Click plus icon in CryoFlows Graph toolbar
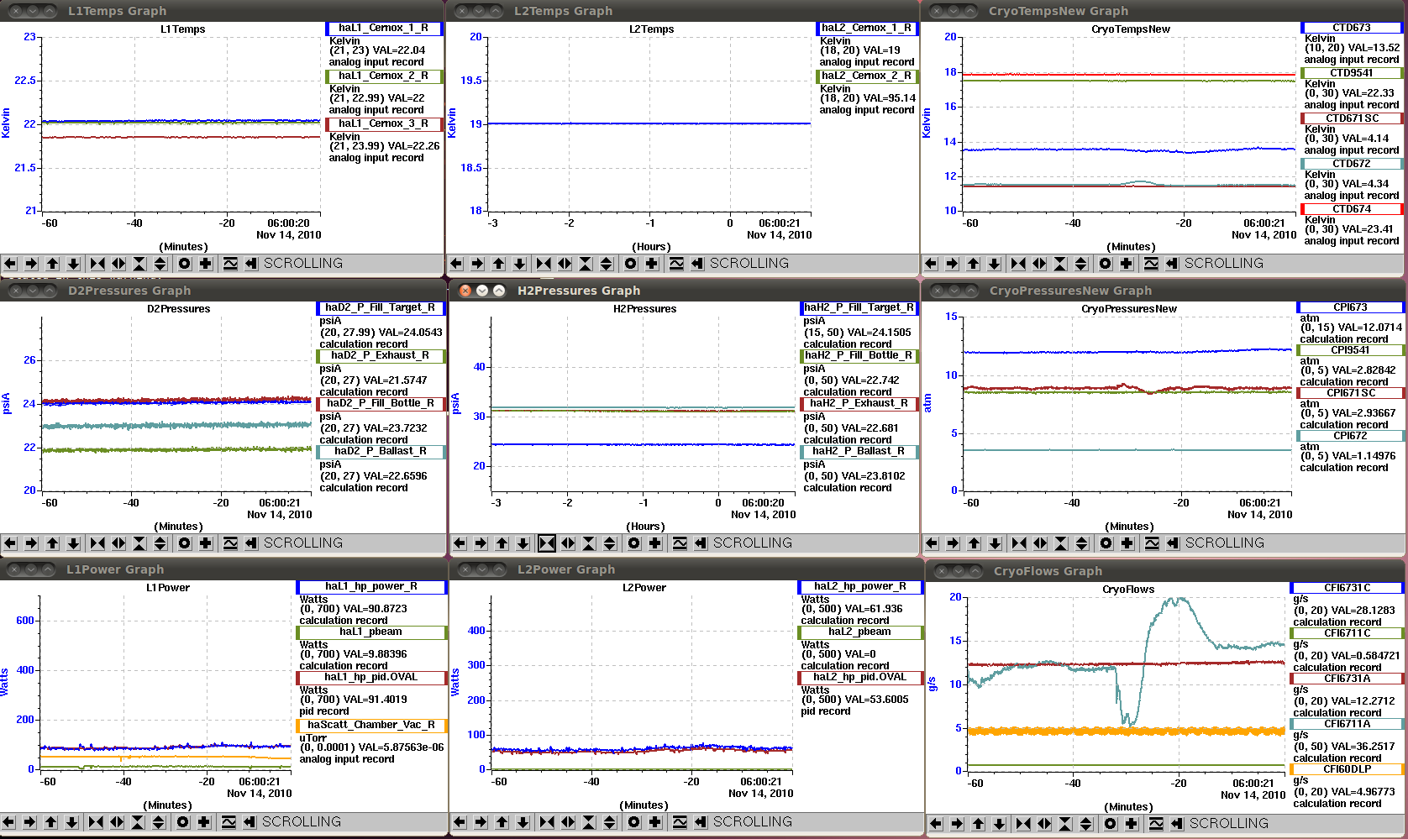The height and width of the screenshot is (839, 1408). pyautogui.click(x=1132, y=824)
